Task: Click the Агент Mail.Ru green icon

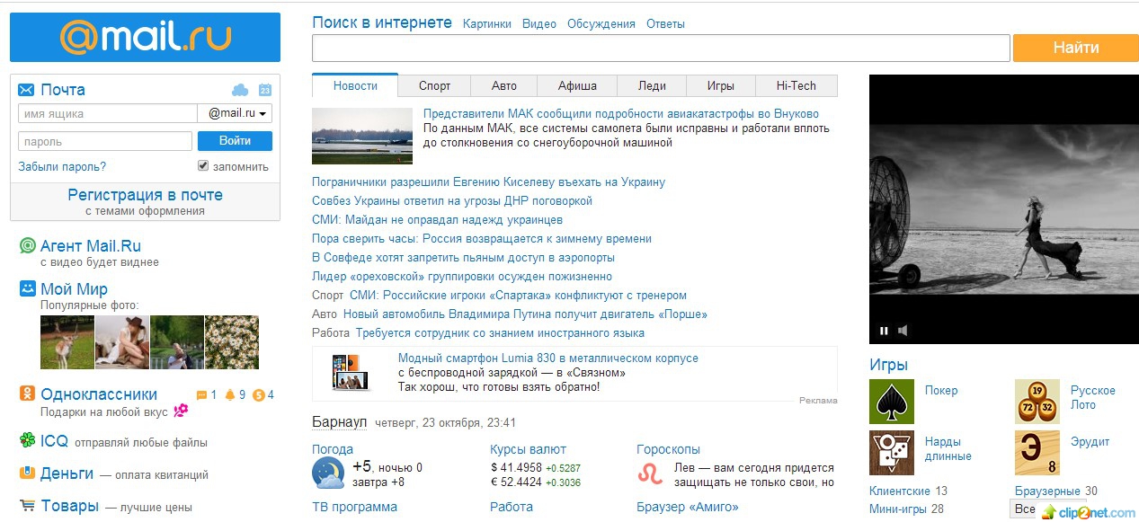Action: (x=27, y=246)
